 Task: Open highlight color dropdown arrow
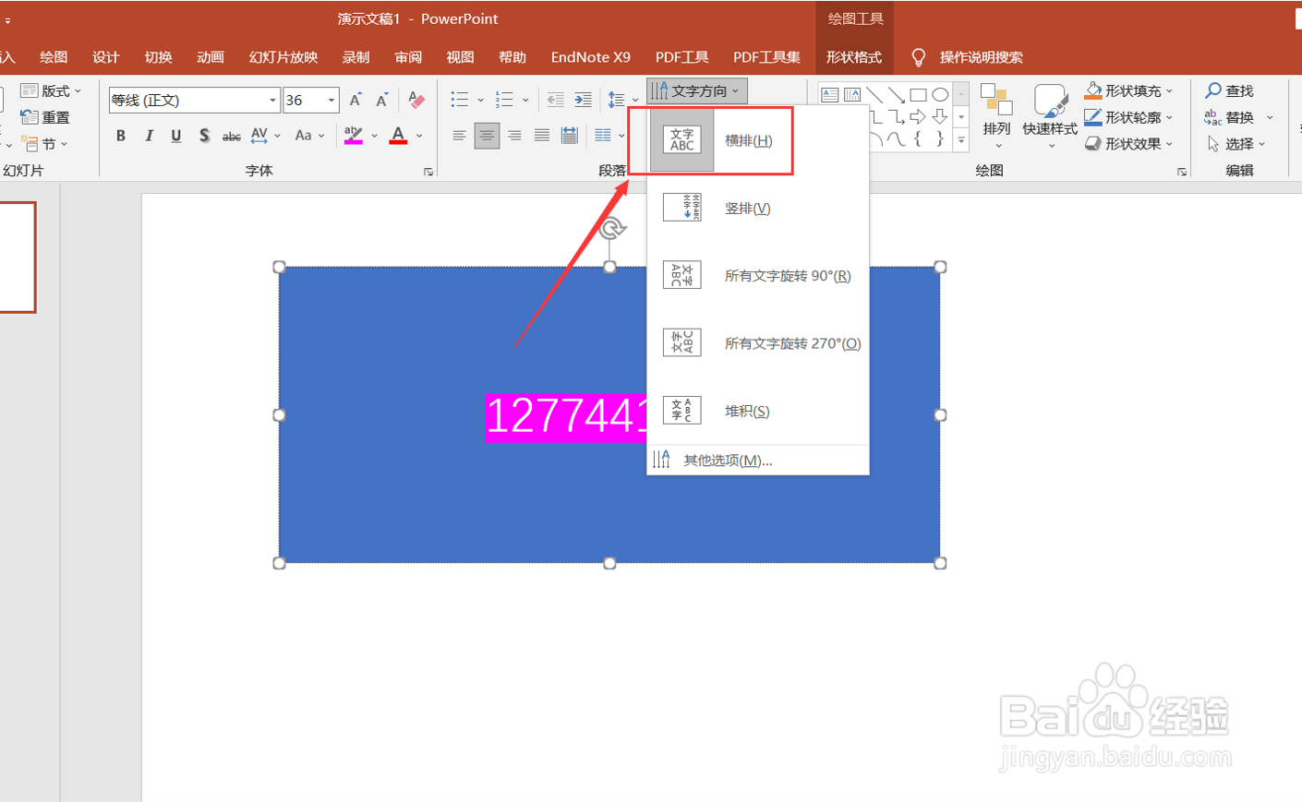(x=374, y=136)
